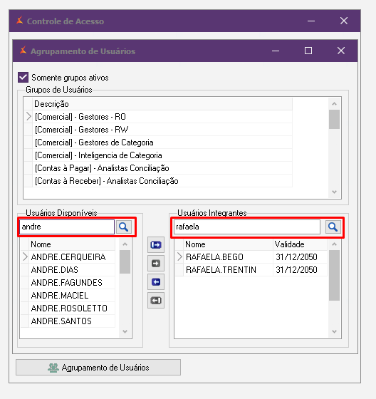376x399 pixels.
Task: Click the move-selected-user-left arrow button
Action: pos(156,282)
